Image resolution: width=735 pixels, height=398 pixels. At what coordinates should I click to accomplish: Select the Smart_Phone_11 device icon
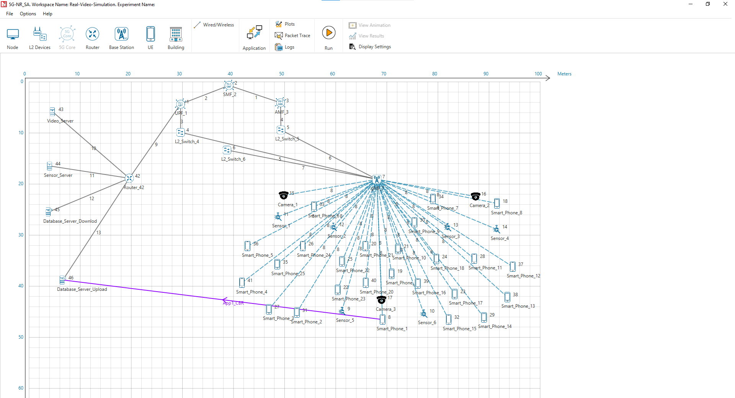tap(474, 259)
